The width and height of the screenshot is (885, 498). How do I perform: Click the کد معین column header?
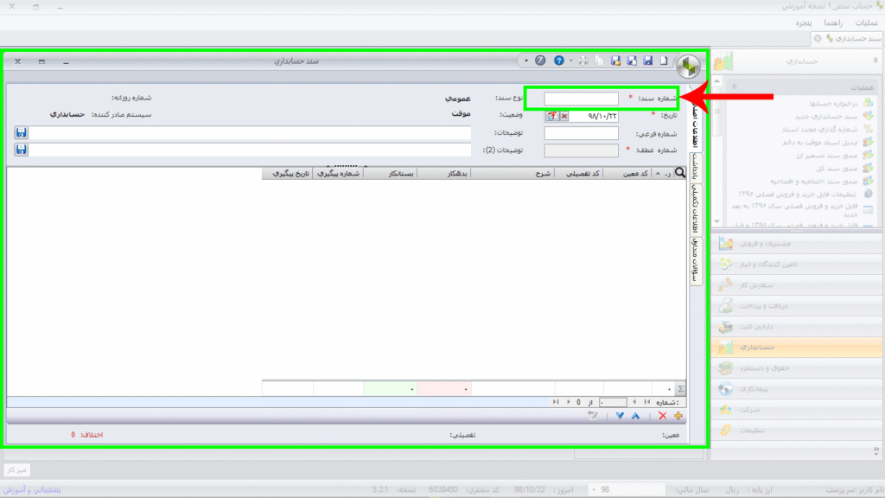click(627, 173)
